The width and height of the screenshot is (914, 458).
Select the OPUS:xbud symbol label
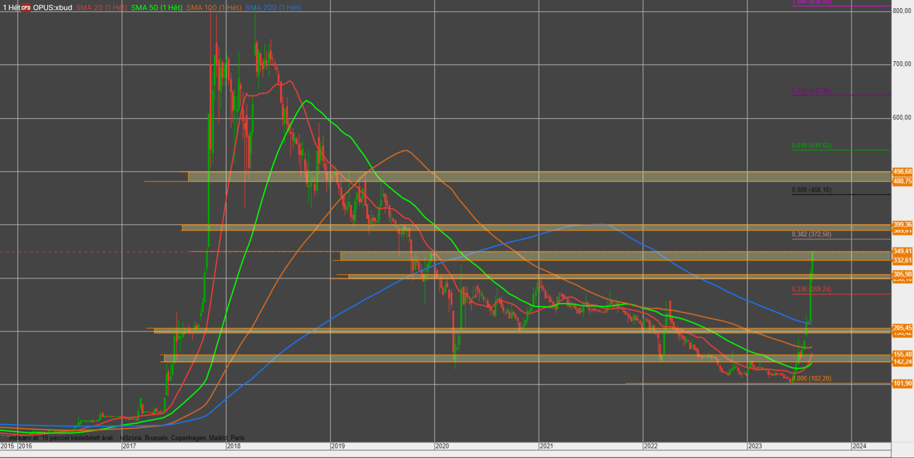(x=53, y=8)
